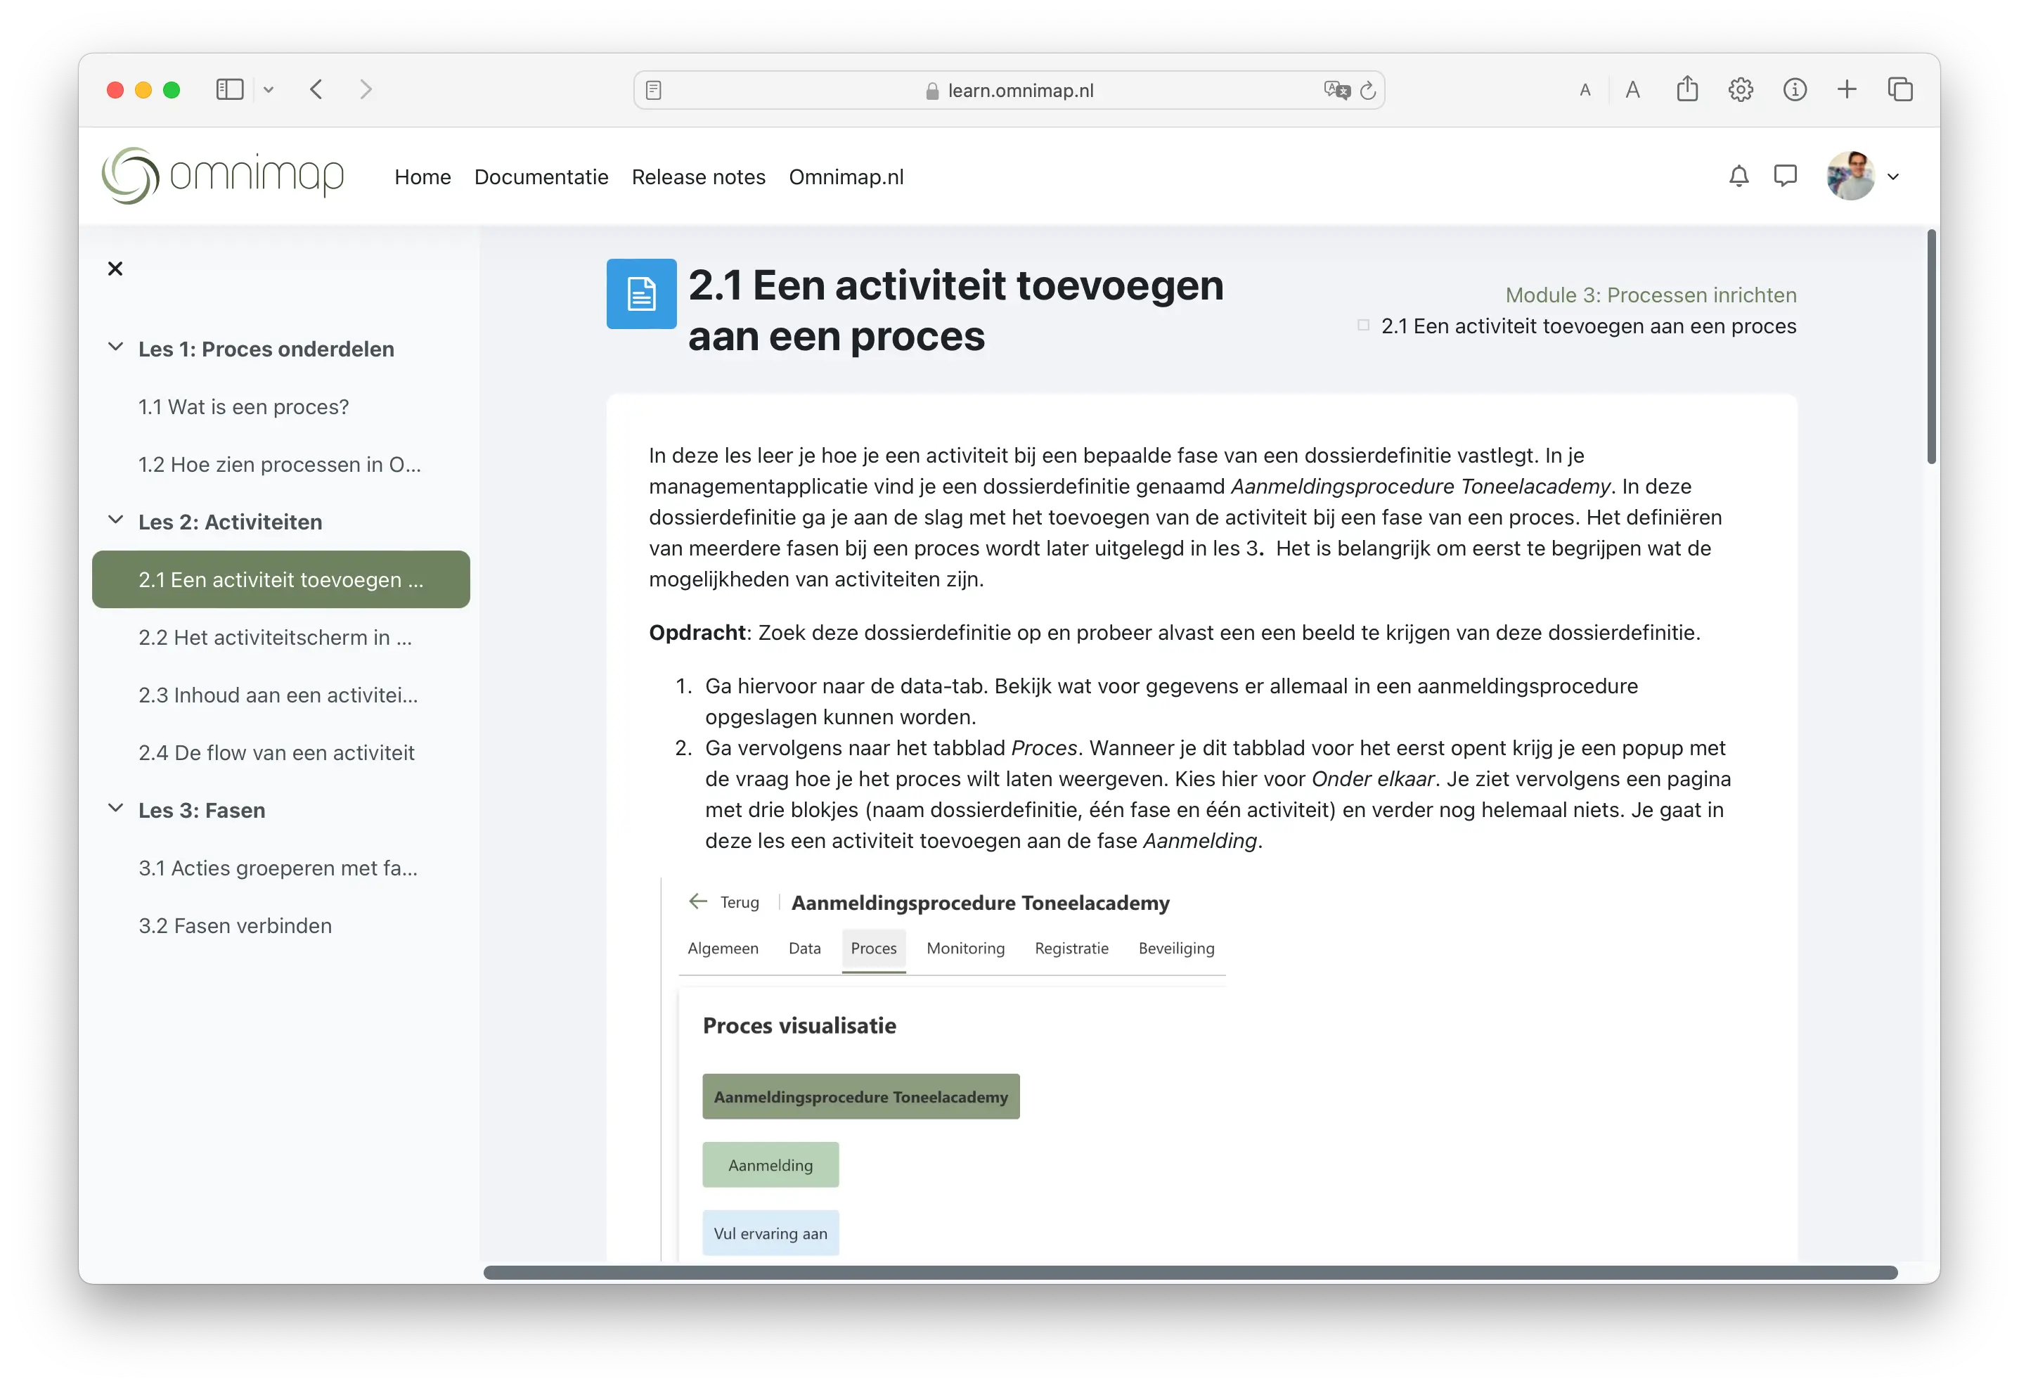Click the Vul ervaring aan activity block
The height and width of the screenshot is (1388, 2019).
(770, 1233)
